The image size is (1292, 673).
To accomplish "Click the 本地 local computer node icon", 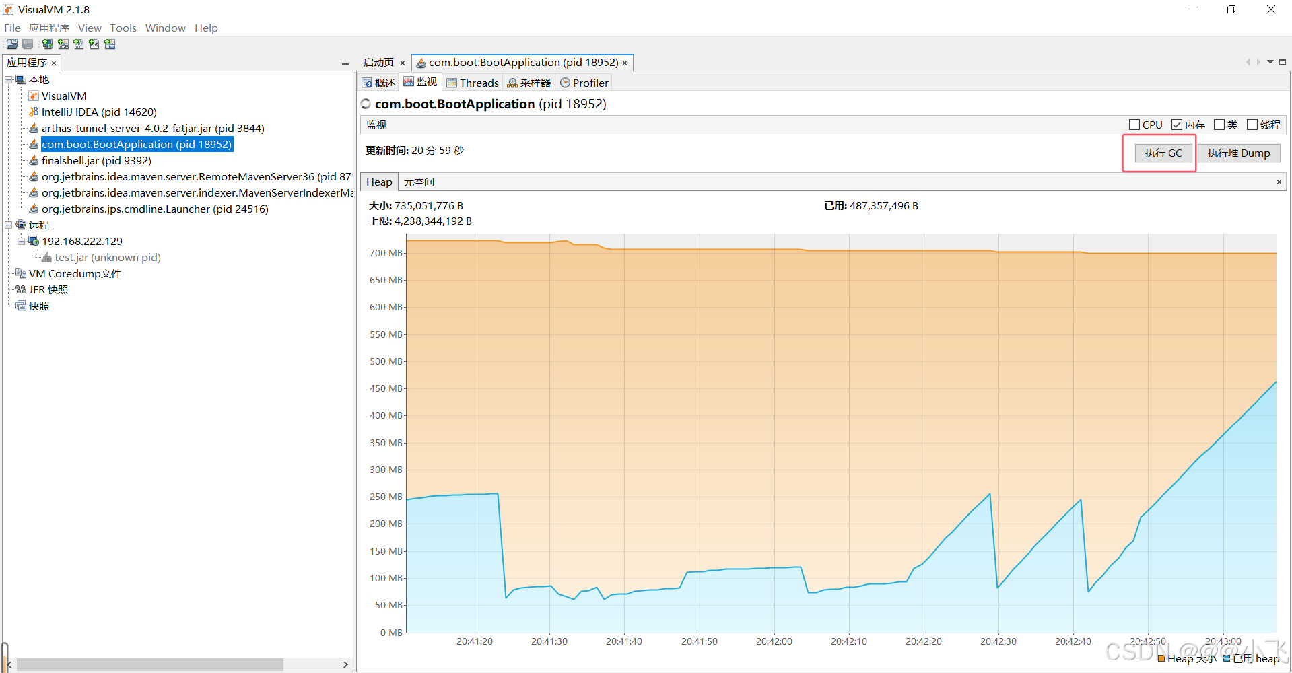I will coord(21,79).
